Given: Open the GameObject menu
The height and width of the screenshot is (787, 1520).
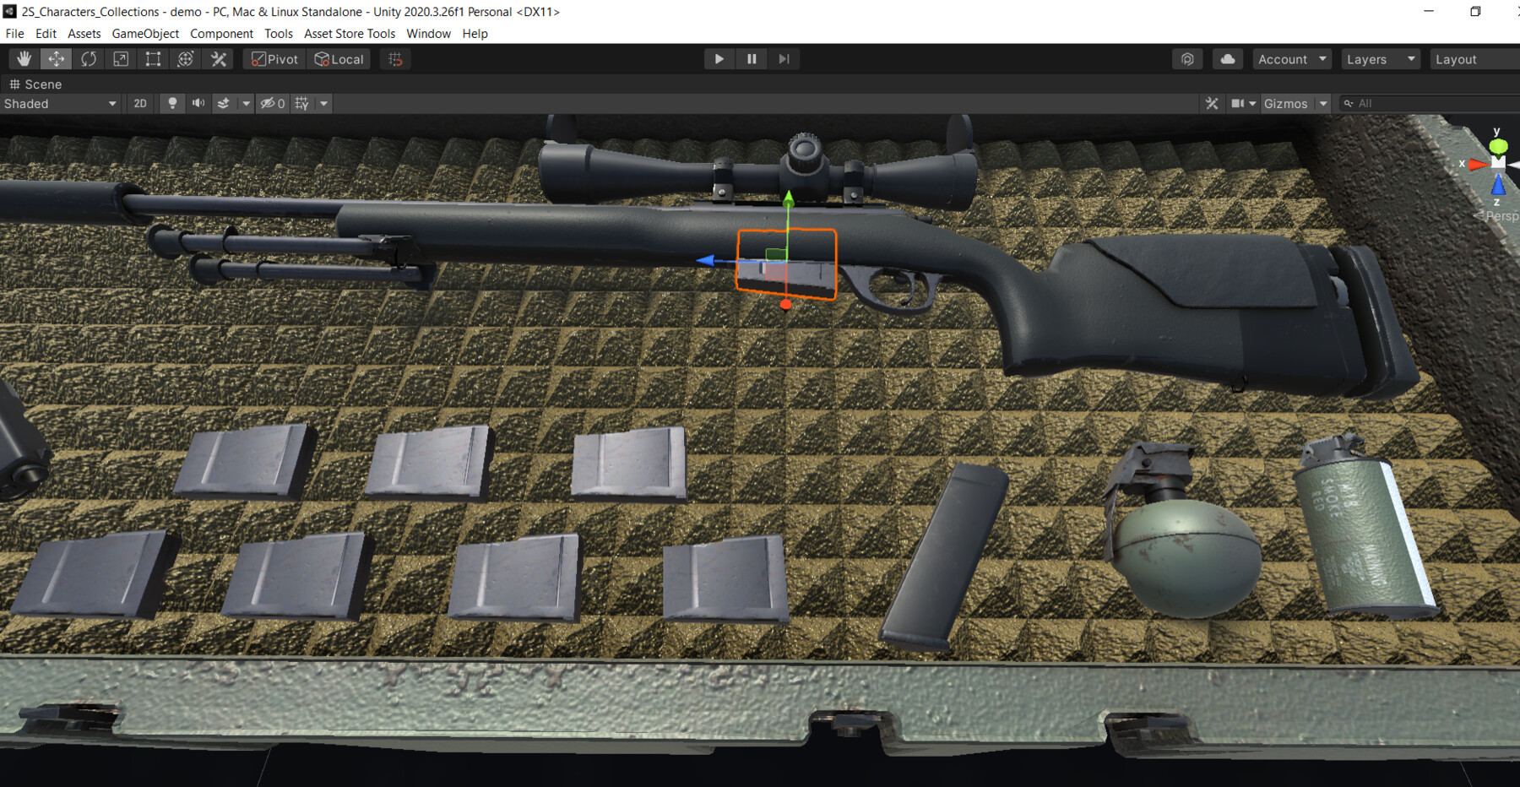Looking at the screenshot, I should pyautogui.click(x=145, y=34).
